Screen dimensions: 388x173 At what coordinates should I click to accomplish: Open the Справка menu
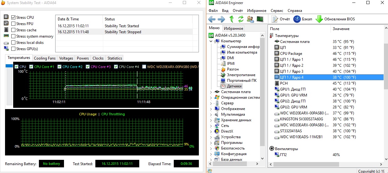295,11
